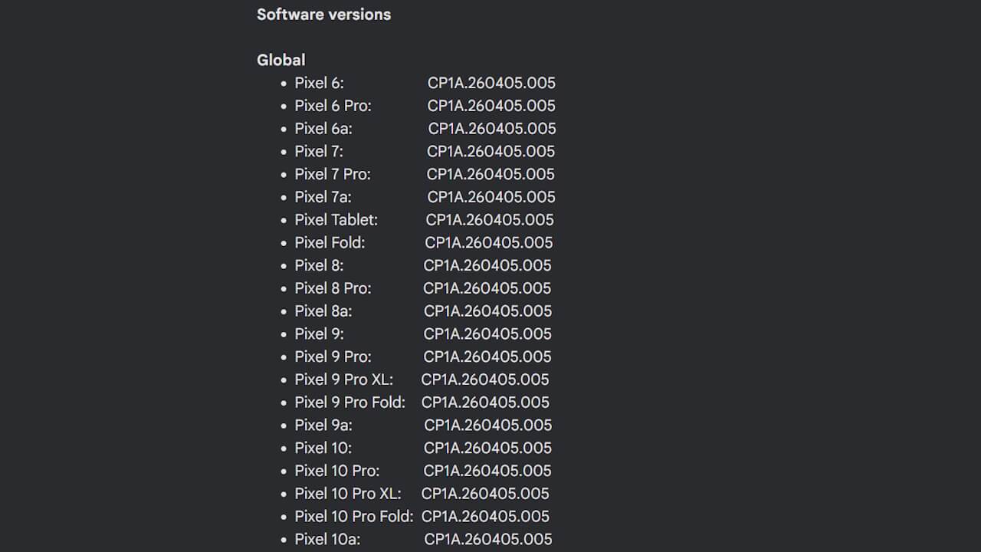Click the "Software versions" heading

323,15
